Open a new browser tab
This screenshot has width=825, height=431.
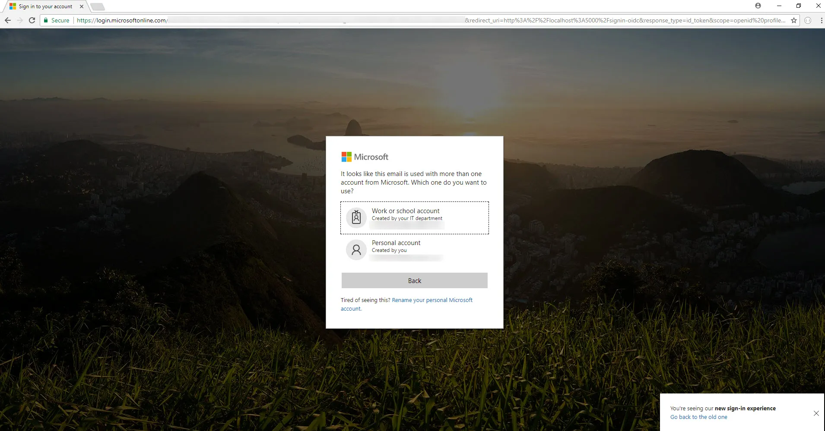[98, 6]
